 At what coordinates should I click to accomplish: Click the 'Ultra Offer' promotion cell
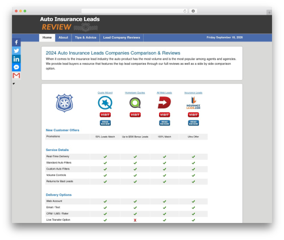pos(193,137)
